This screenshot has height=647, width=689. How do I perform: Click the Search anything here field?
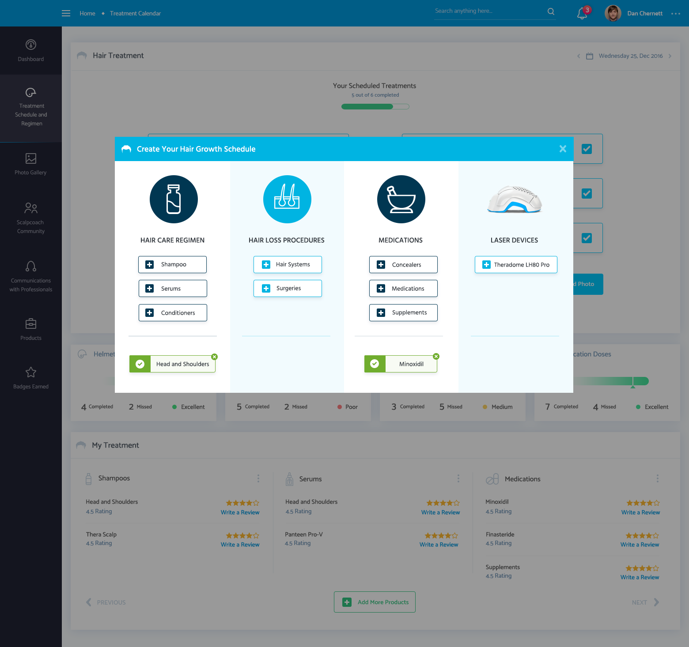click(x=488, y=11)
